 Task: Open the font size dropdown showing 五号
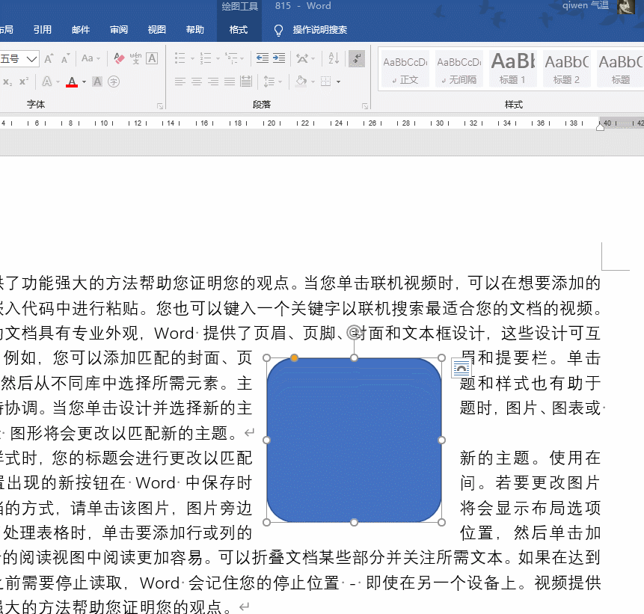(30, 58)
